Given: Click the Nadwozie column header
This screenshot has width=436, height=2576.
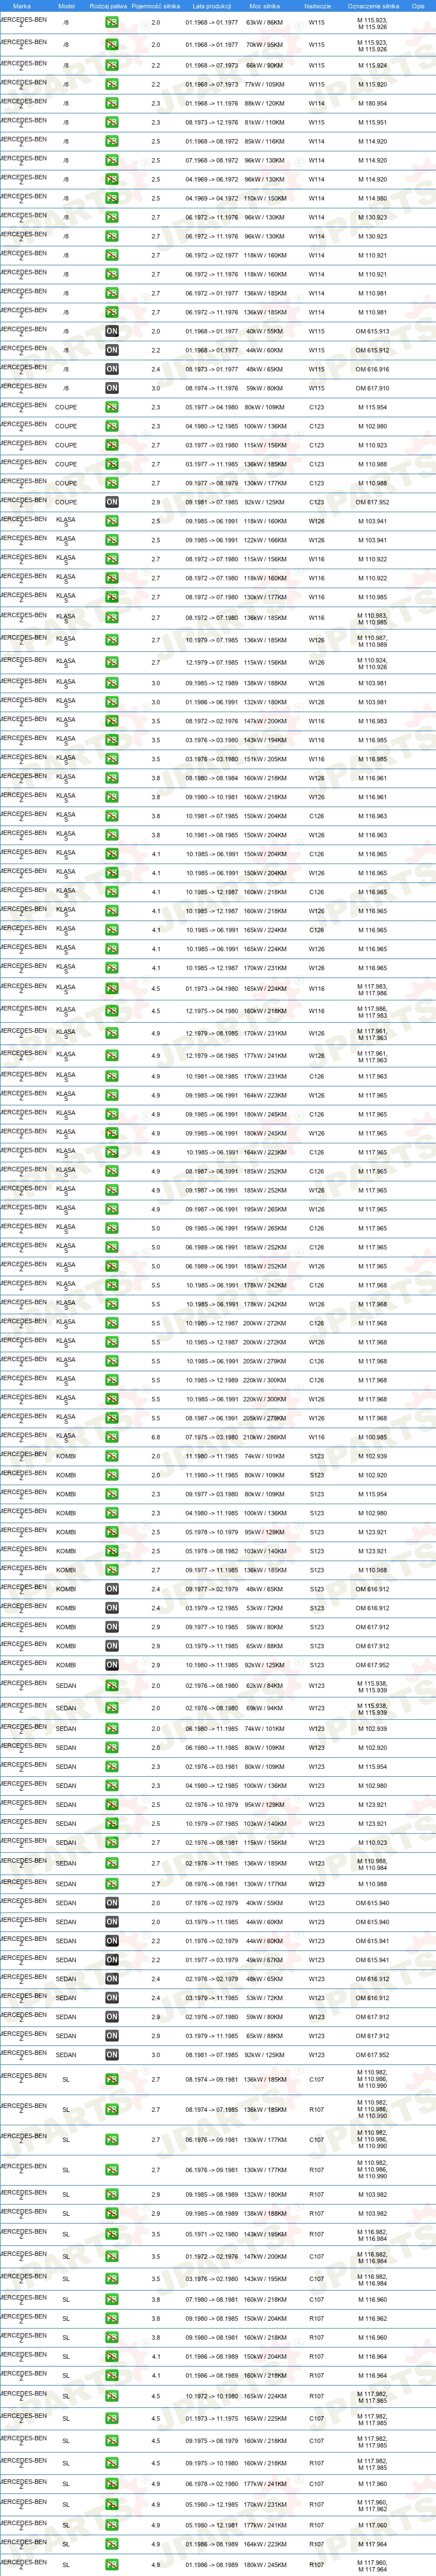Looking at the screenshot, I should coord(317,6).
